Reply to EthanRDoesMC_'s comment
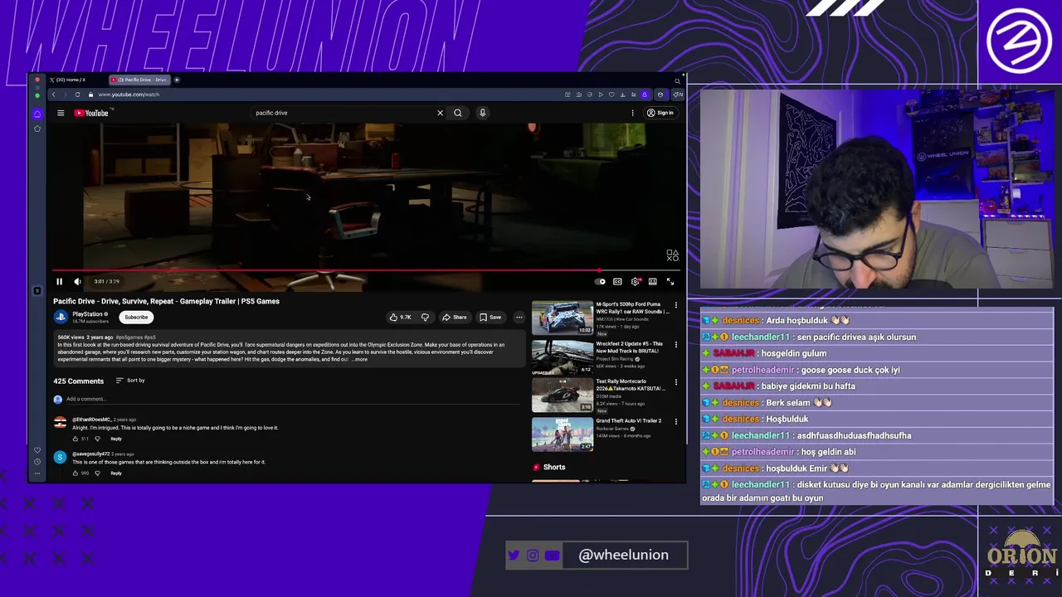The image size is (1062, 597). coord(116,439)
